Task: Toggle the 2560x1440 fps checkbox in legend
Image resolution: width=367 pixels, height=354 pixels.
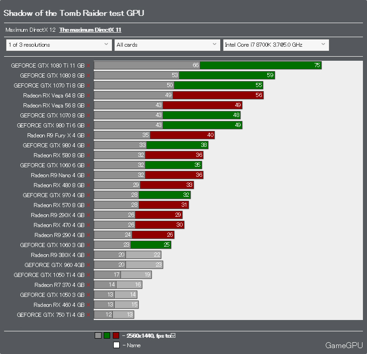Action: point(173,335)
